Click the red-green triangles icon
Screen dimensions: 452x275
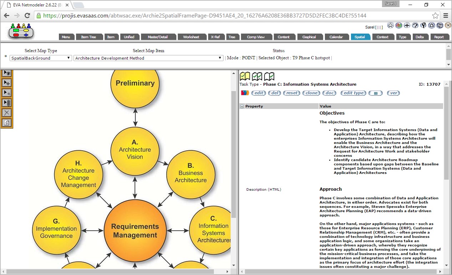coord(399,25)
